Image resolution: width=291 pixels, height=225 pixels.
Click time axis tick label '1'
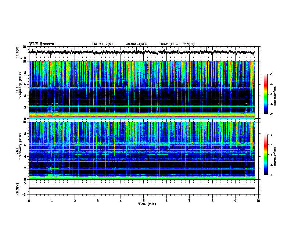pos(52,201)
